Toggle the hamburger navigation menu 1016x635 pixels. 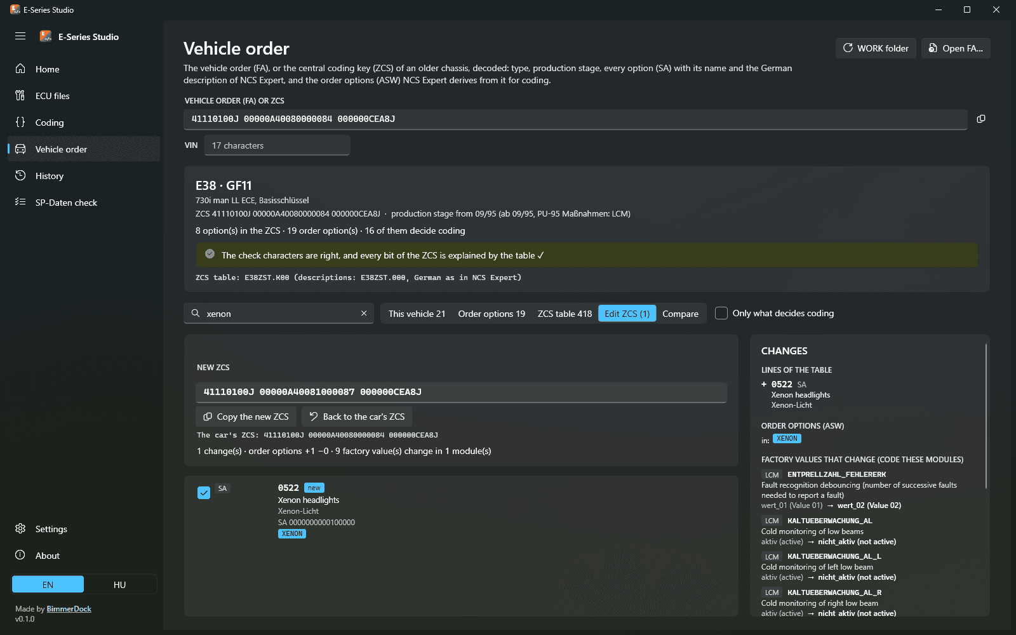click(x=20, y=36)
